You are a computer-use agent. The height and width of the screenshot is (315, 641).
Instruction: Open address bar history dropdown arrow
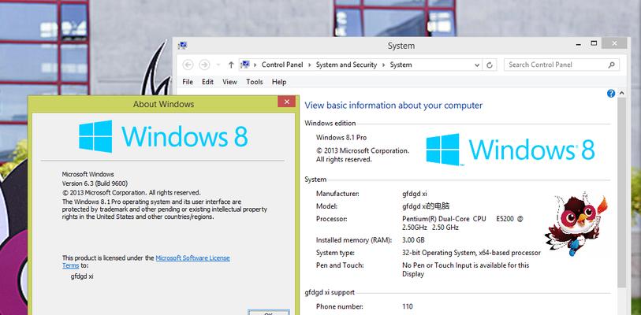[x=477, y=65]
